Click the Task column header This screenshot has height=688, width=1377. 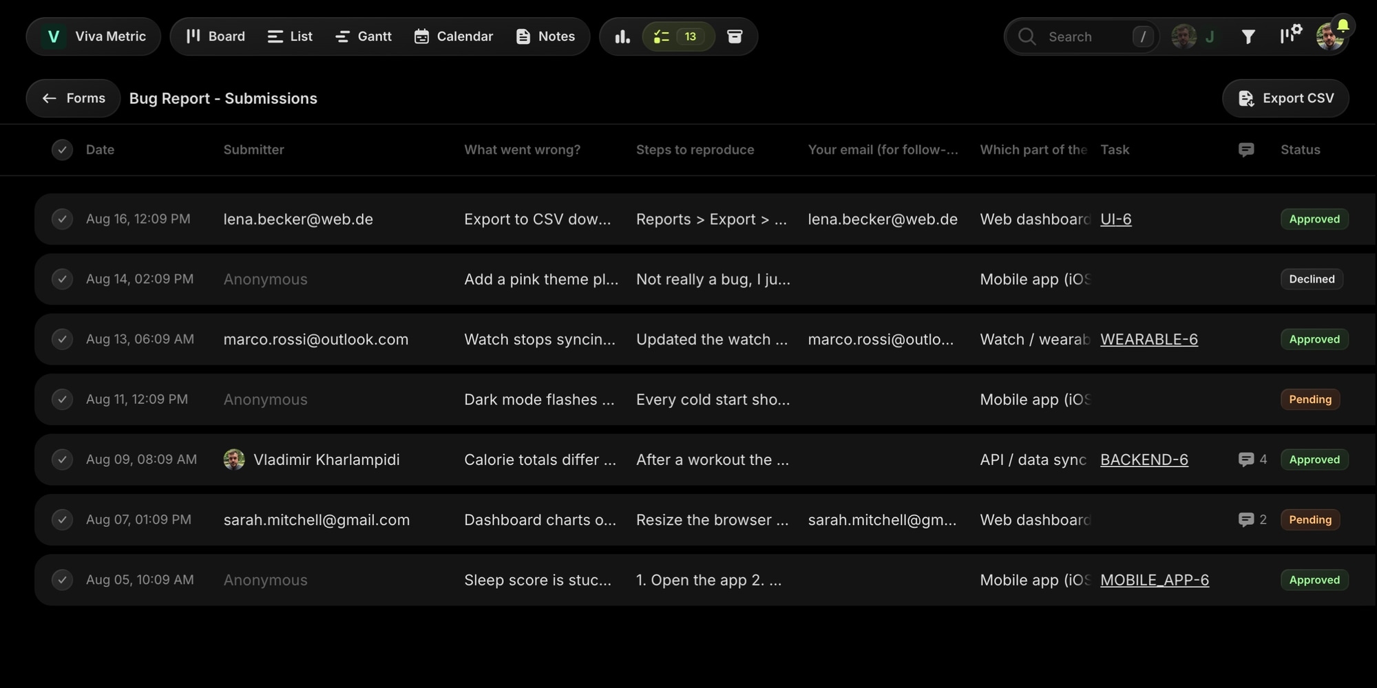[x=1115, y=149]
